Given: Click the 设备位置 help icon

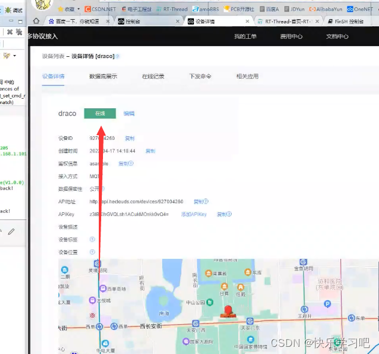Looking at the screenshot, I should pyautogui.click(x=92, y=252).
